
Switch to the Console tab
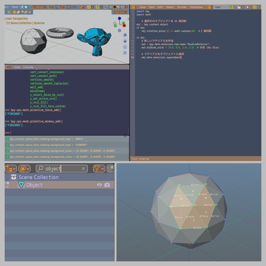[28, 67]
